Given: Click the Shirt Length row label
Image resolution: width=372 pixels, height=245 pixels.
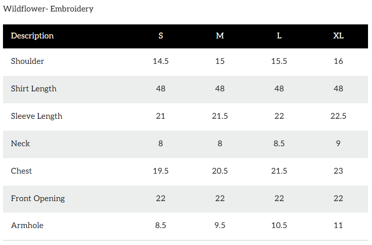Looking at the screenshot, I should [x=34, y=89].
